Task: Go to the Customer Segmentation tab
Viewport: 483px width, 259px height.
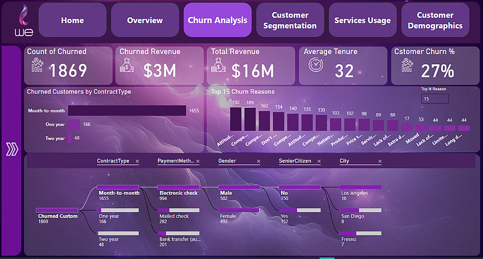Action: (290, 20)
